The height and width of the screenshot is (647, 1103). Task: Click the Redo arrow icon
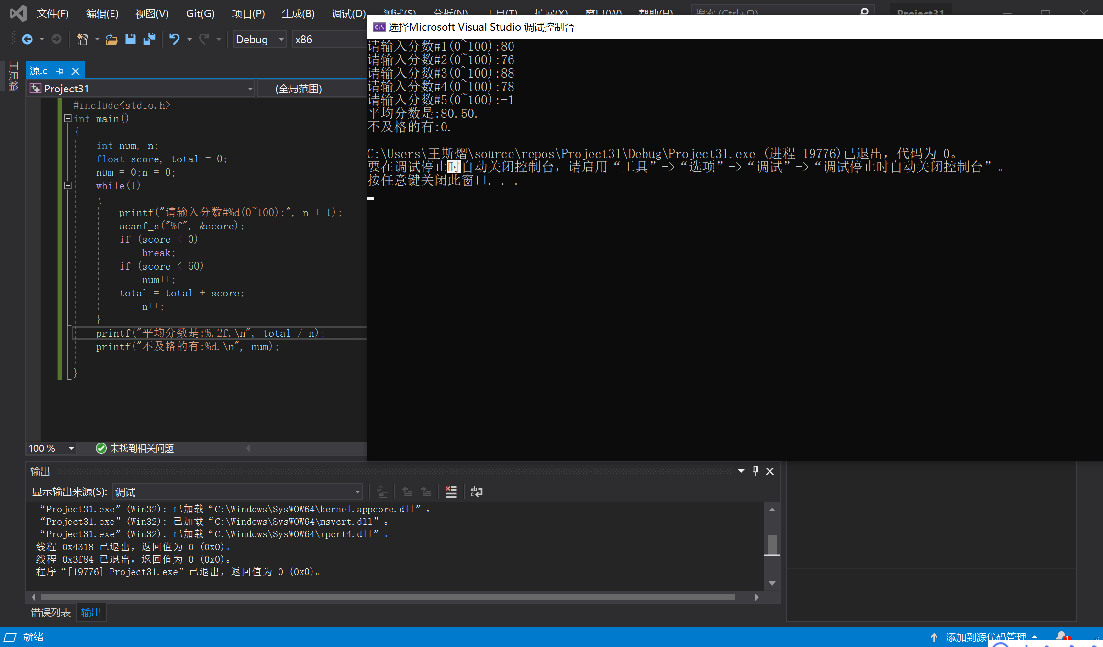(x=204, y=39)
